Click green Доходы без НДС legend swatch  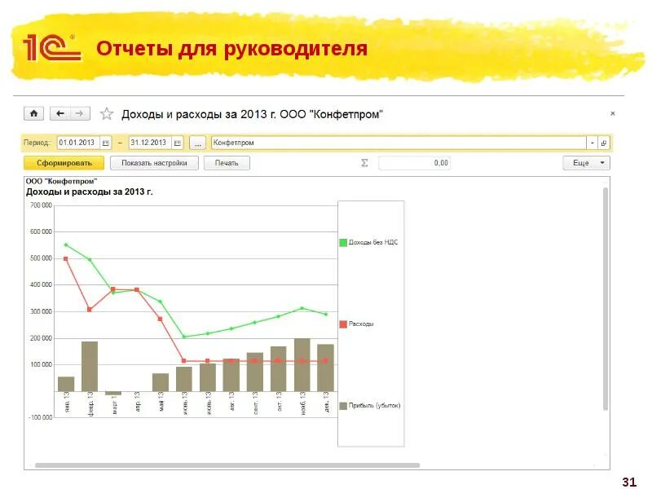343,242
